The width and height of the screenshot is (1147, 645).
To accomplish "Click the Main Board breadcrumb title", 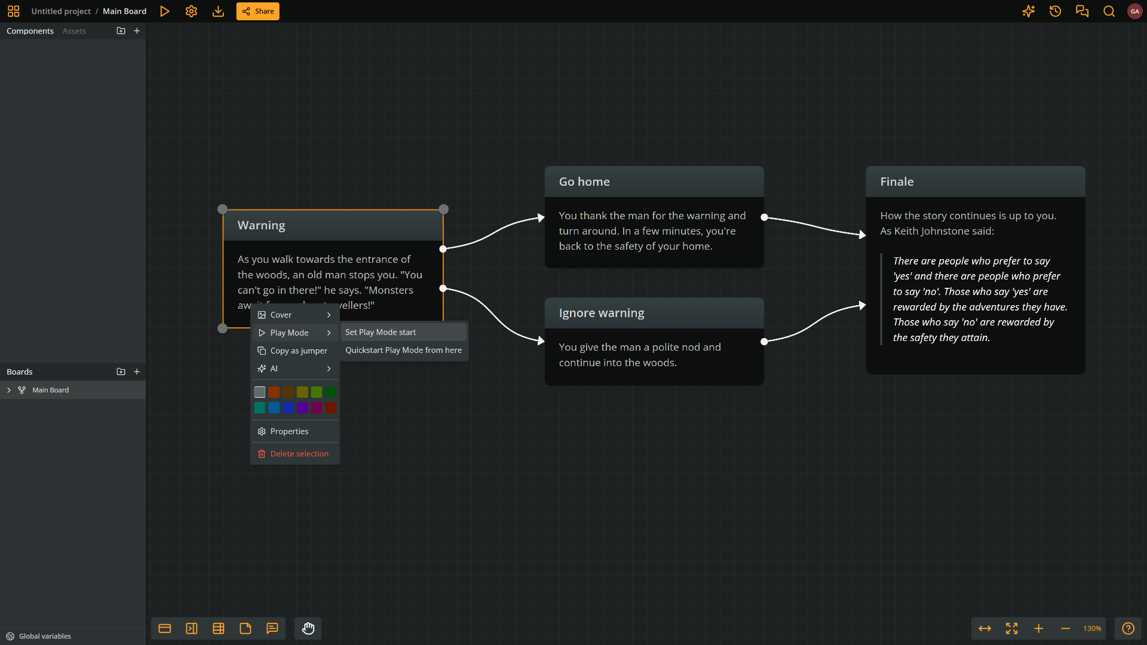I will [124, 11].
